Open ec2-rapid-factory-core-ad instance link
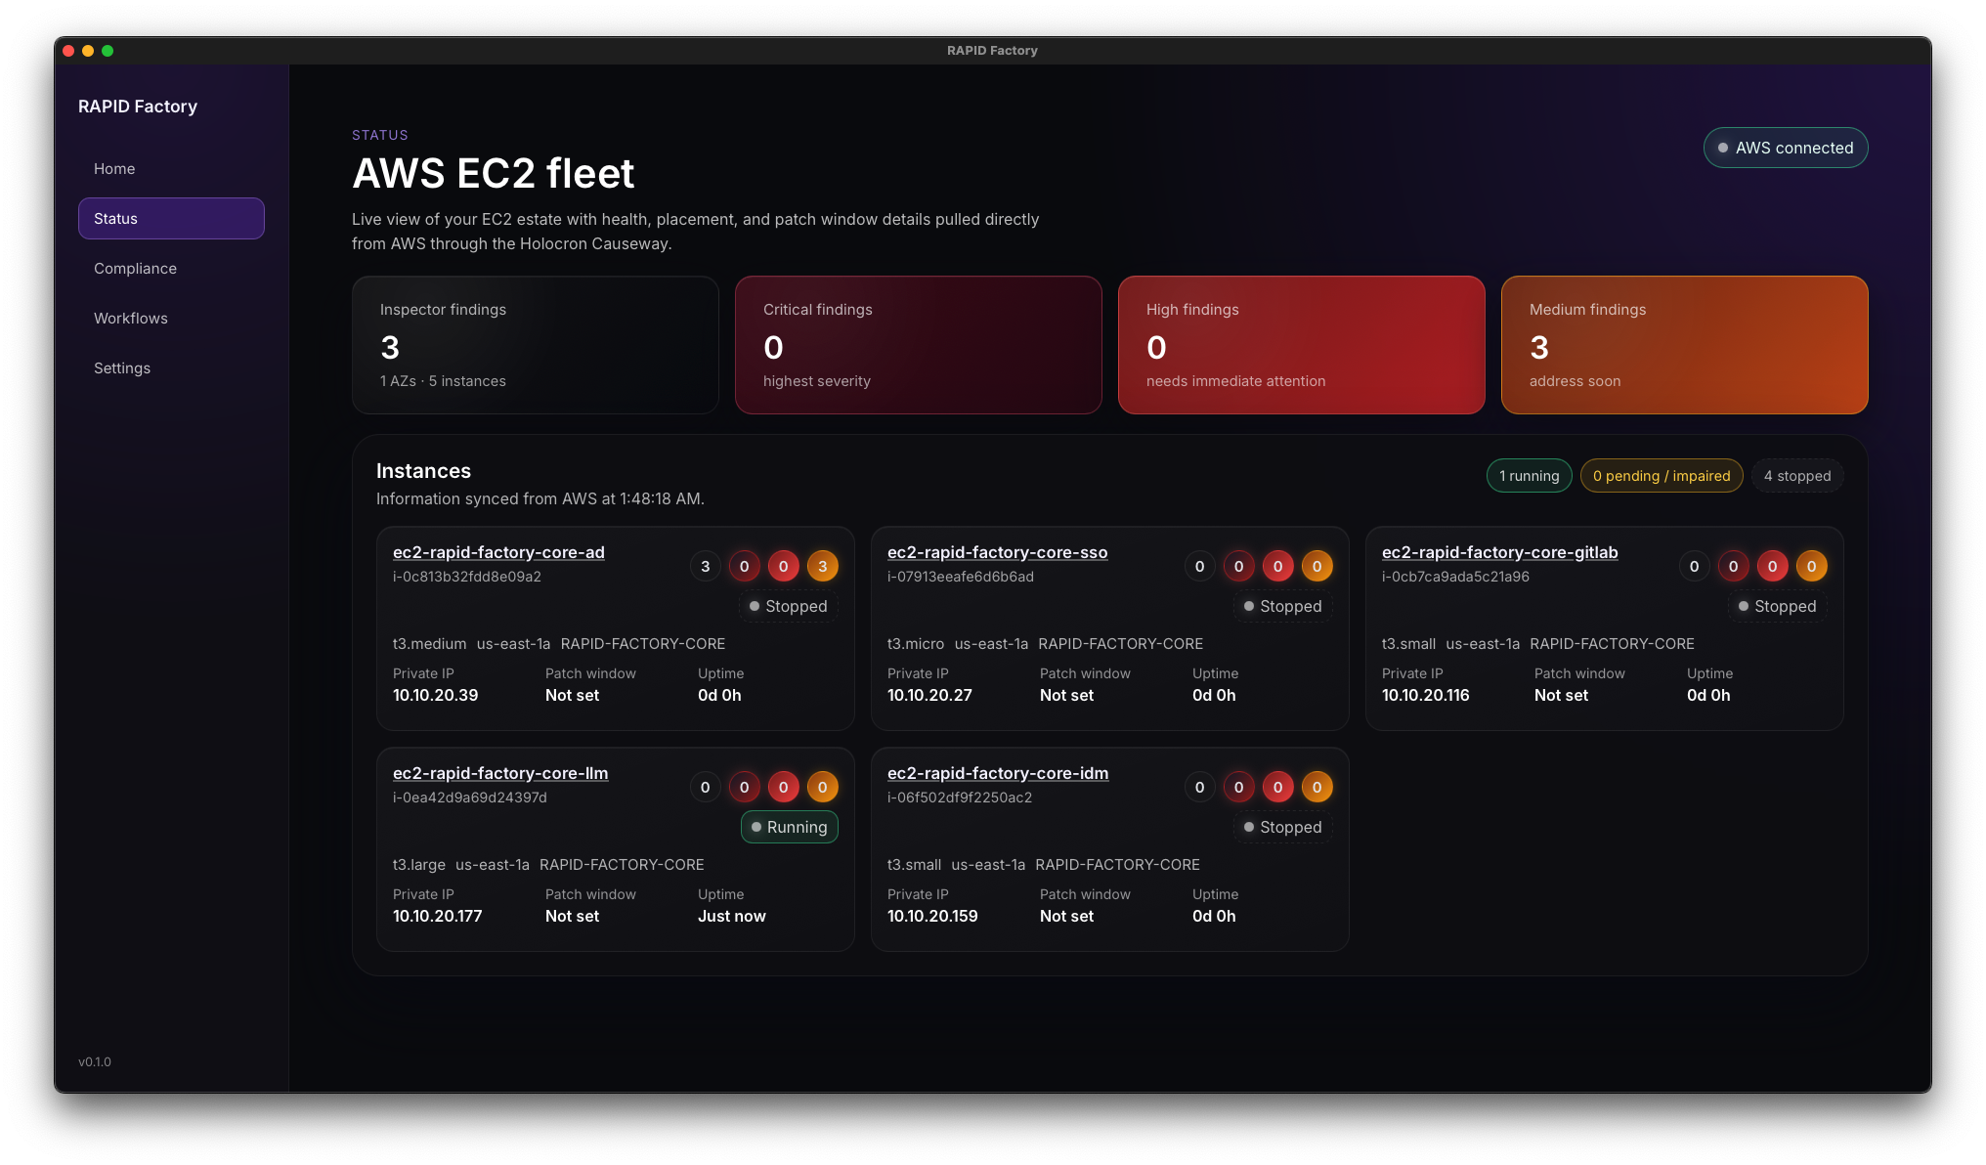This screenshot has height=1165, width=1986. click(498, 552)
